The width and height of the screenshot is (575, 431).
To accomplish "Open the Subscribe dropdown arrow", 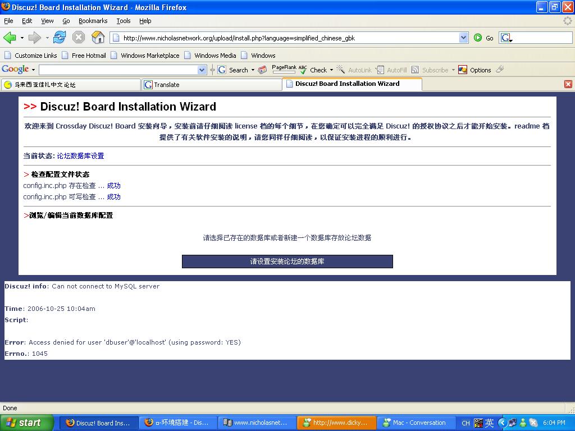I will (x=453, y=70).
